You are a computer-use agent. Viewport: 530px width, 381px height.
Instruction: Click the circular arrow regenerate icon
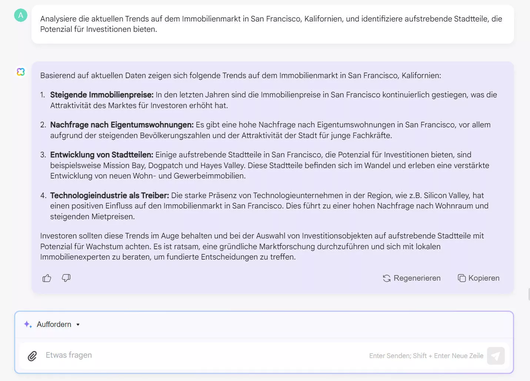(x=386, y=278)
